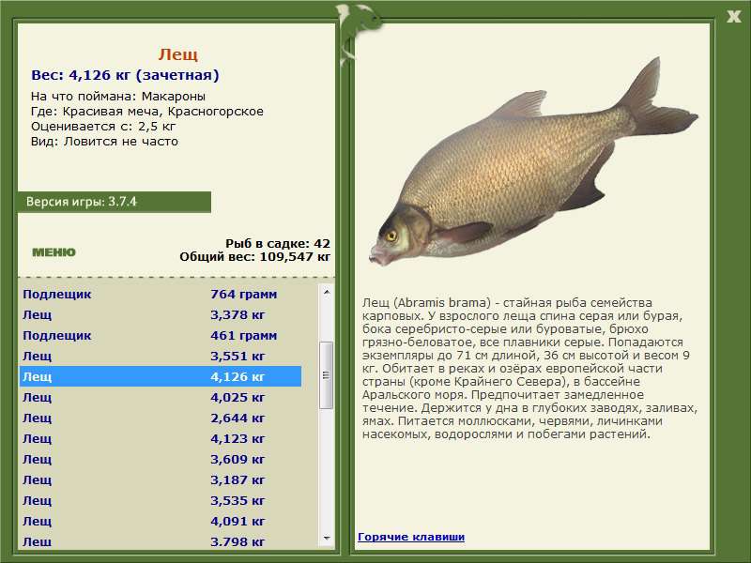Image resolution: width=751 pixels, height=563 pixels.
Task: Select Лещ 3,535 кг row
Action: [x=161, y=500]
